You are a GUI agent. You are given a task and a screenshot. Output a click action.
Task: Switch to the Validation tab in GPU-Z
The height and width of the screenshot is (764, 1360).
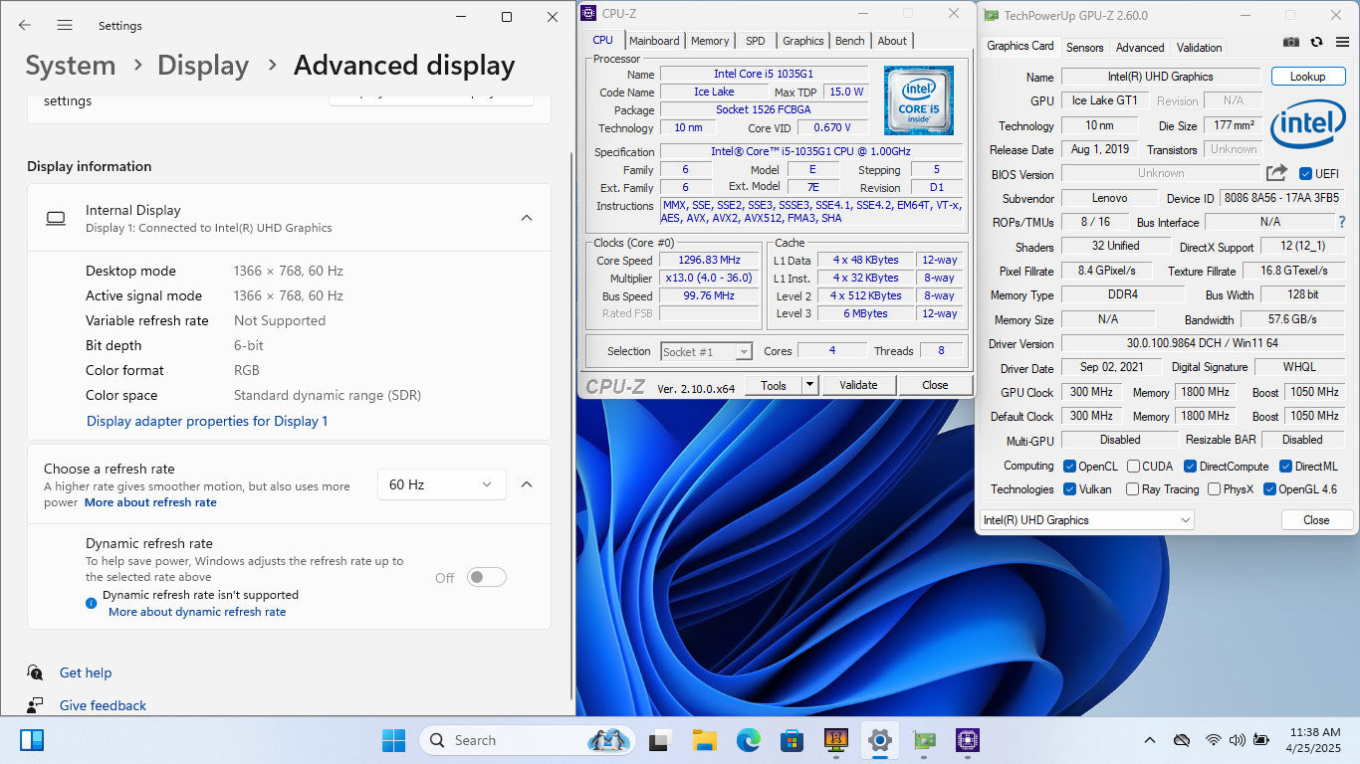point(1199,48)
